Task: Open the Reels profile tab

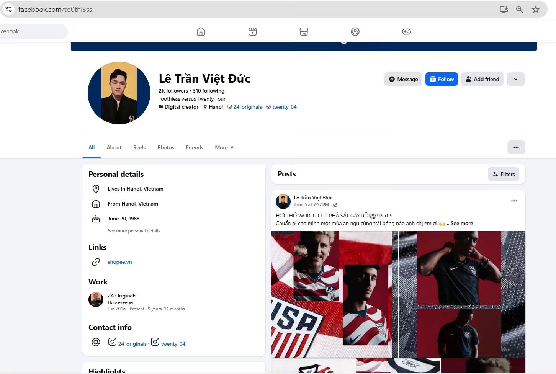Action: coord(139,147)
